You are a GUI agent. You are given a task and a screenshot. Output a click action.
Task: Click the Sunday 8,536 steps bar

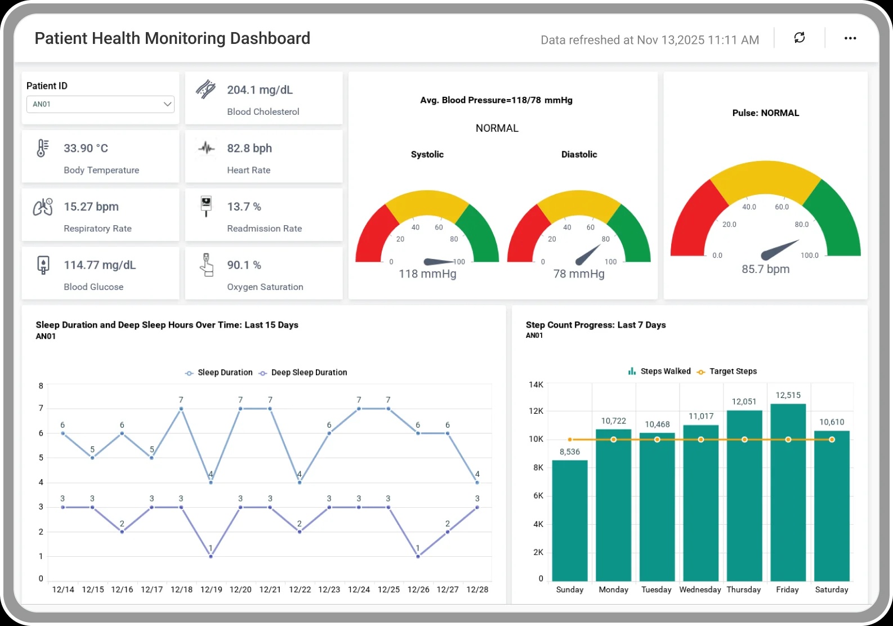point(570,521)
